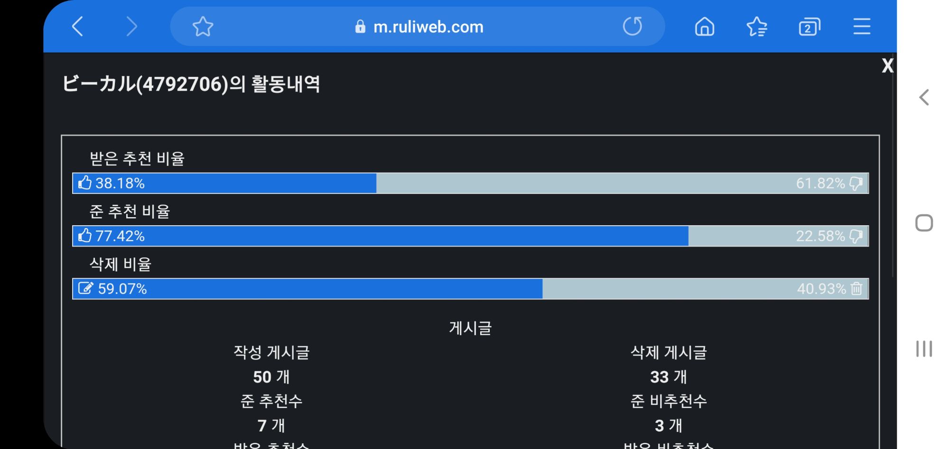The width and height of the screenshot is (949, 449).
Task: Reload the page with the refresh icon
Action: coord(633,27)
